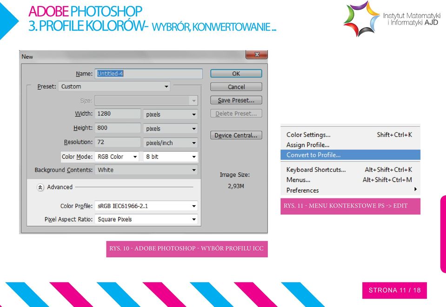Collapse the Advanced section chevron
Image resolution: width=446 pixels, height=307 pixels.
tap(40, 188)
